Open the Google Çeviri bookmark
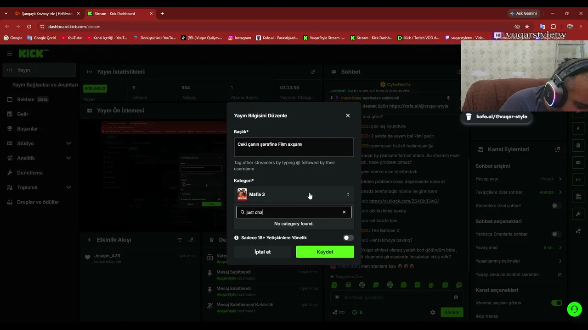Screen dimensions: 588x330 coord(41,38)
